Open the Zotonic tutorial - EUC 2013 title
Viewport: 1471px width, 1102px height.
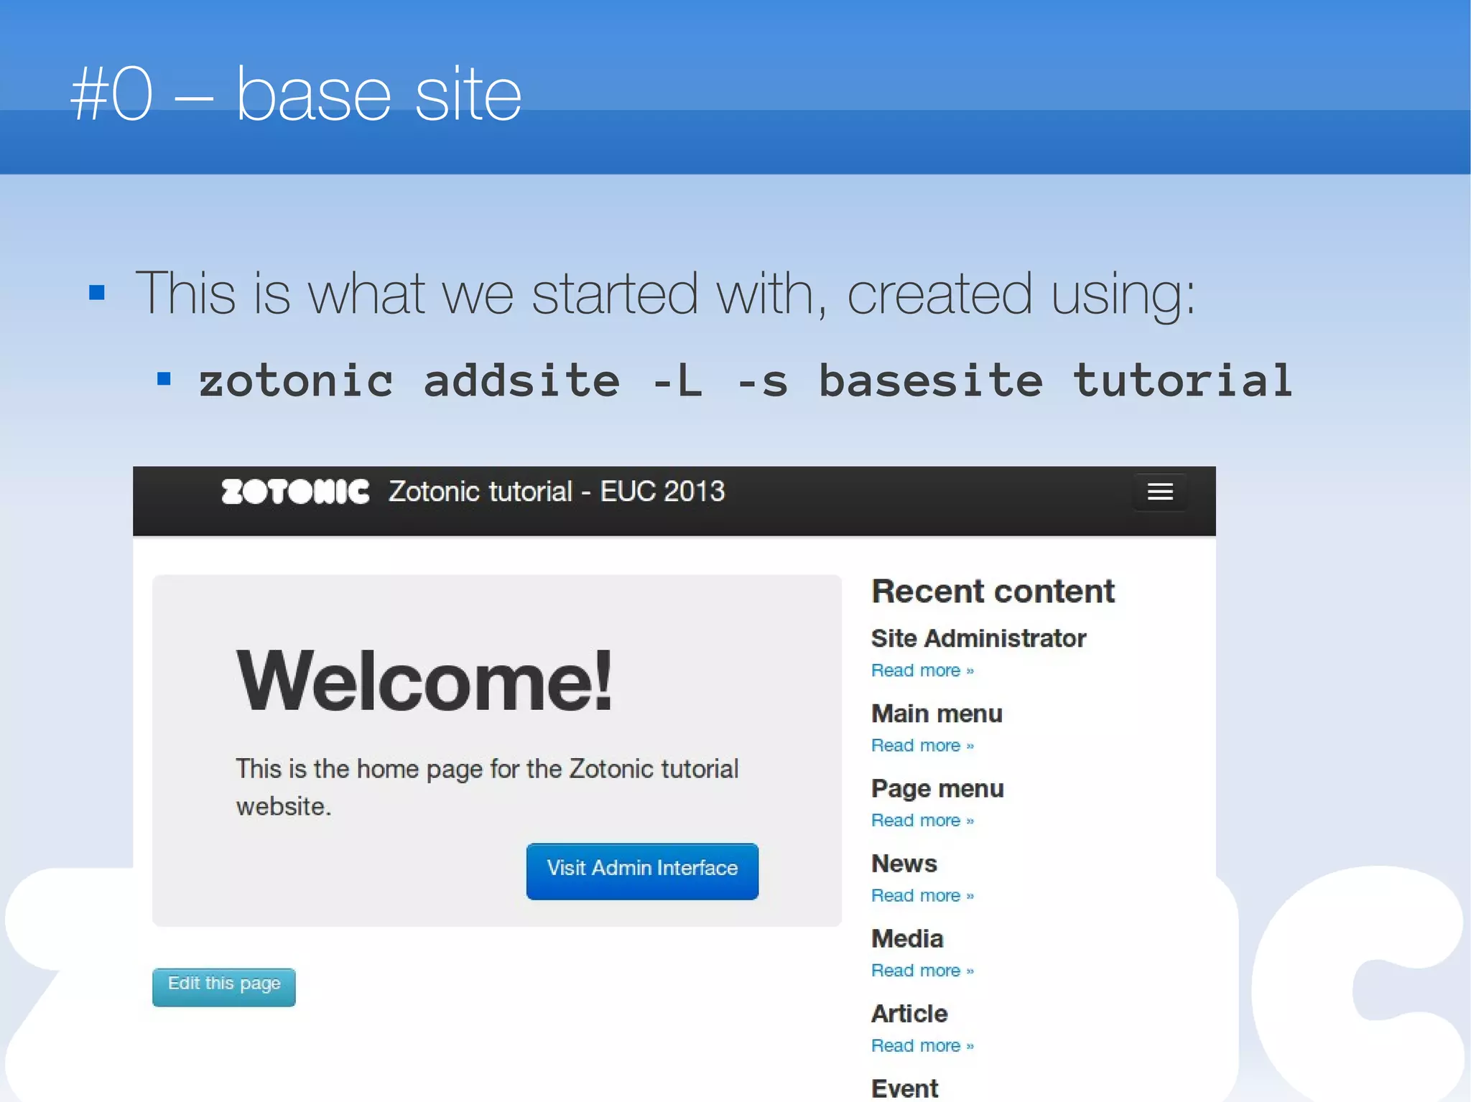click(x=557, y=492)
